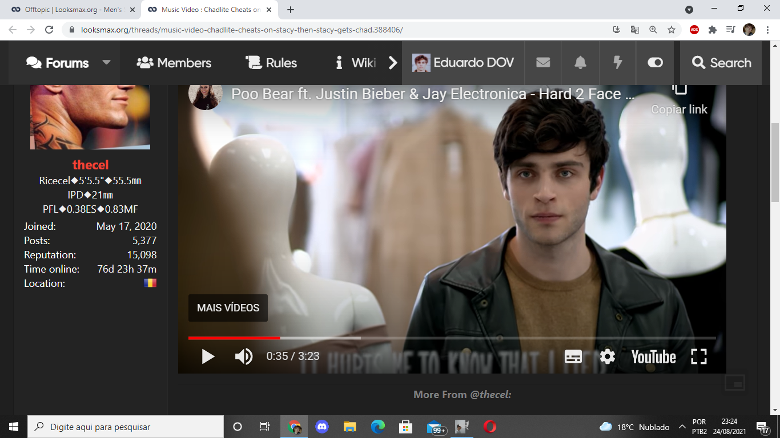Open the thecel username link
This screenshot has height=438, width=780.
(x=90, y=165)
